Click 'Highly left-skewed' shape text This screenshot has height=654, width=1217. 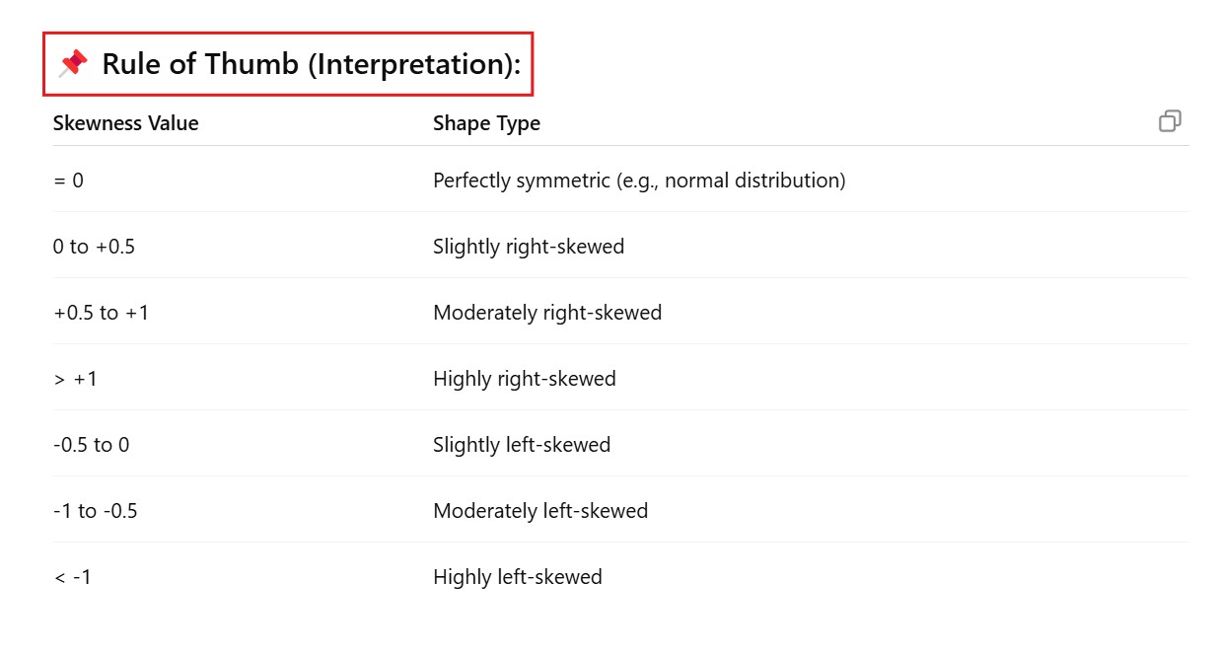click(518, 577)
